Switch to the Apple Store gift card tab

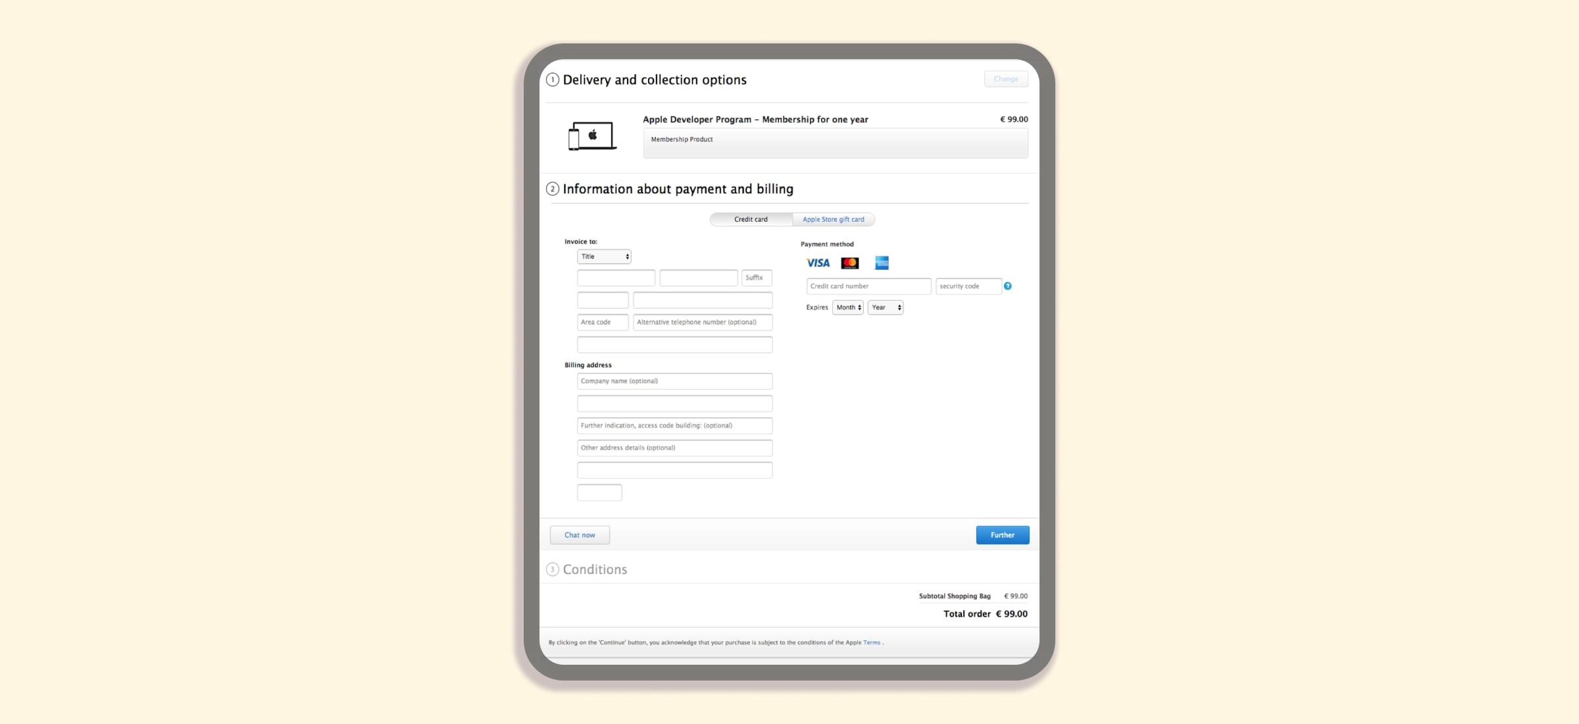pos(833,219)
